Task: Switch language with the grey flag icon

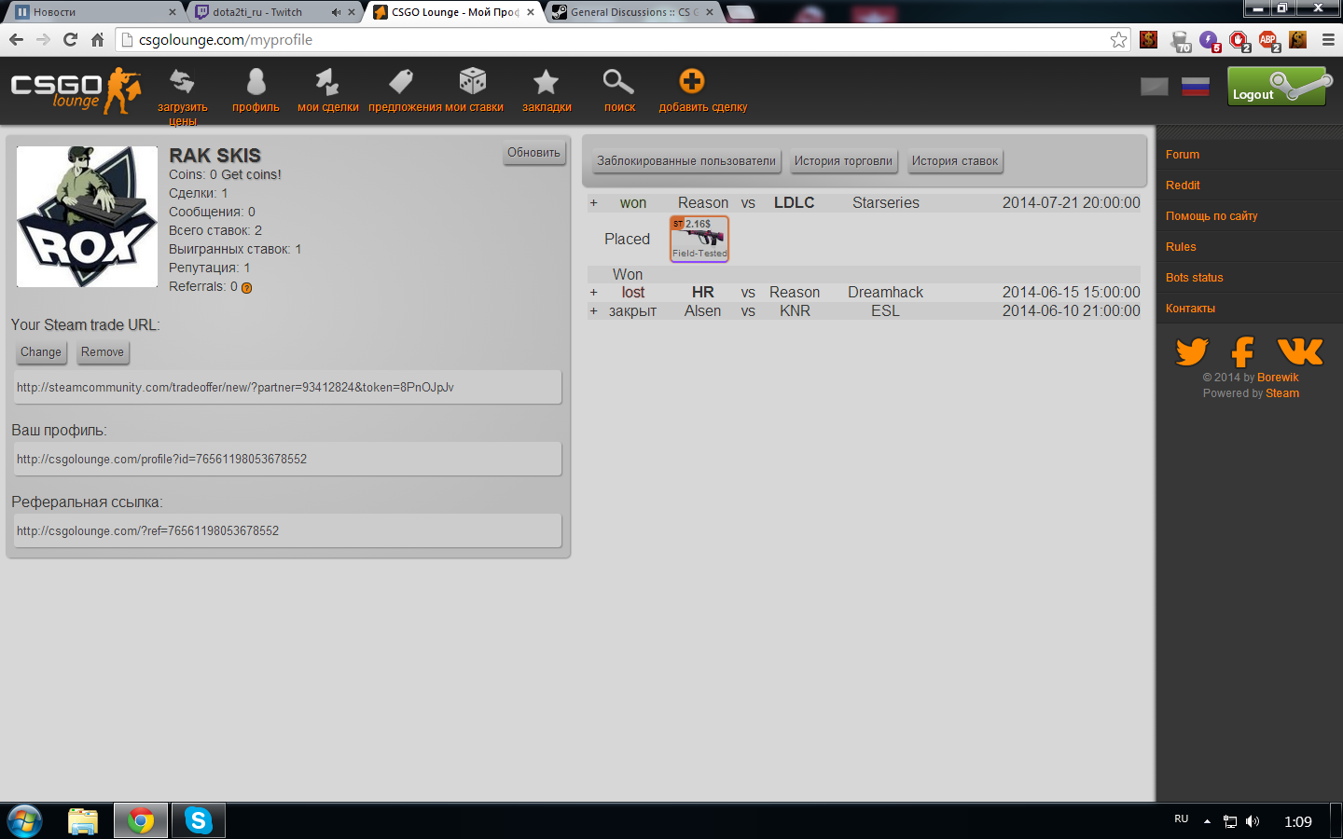Action: 1155,87
